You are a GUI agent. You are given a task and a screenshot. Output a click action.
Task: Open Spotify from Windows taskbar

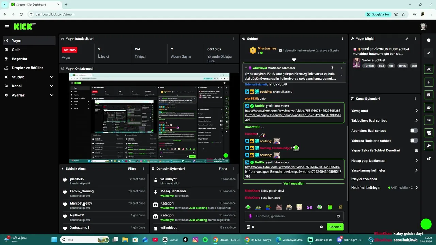(x=205, y=240)
